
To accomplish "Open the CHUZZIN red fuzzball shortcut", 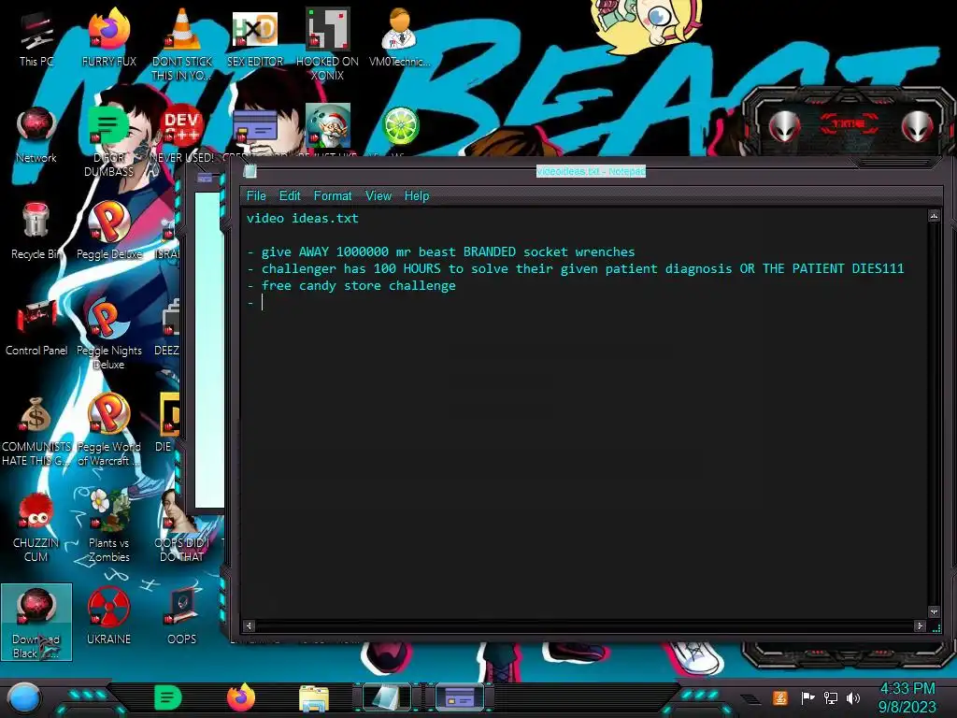I will (36, 526).
